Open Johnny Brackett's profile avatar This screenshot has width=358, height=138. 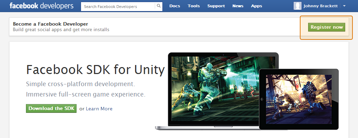click(x=297, y=6)
